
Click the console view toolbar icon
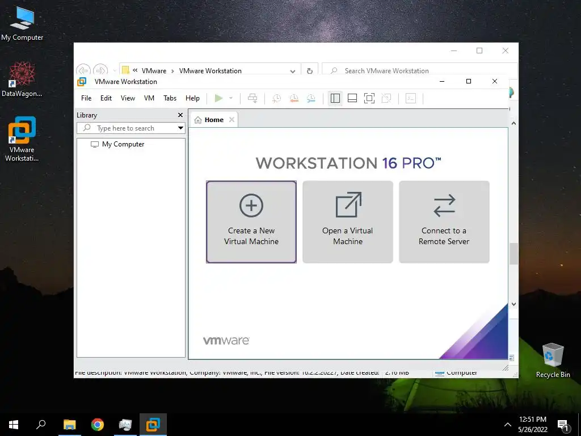411,98
